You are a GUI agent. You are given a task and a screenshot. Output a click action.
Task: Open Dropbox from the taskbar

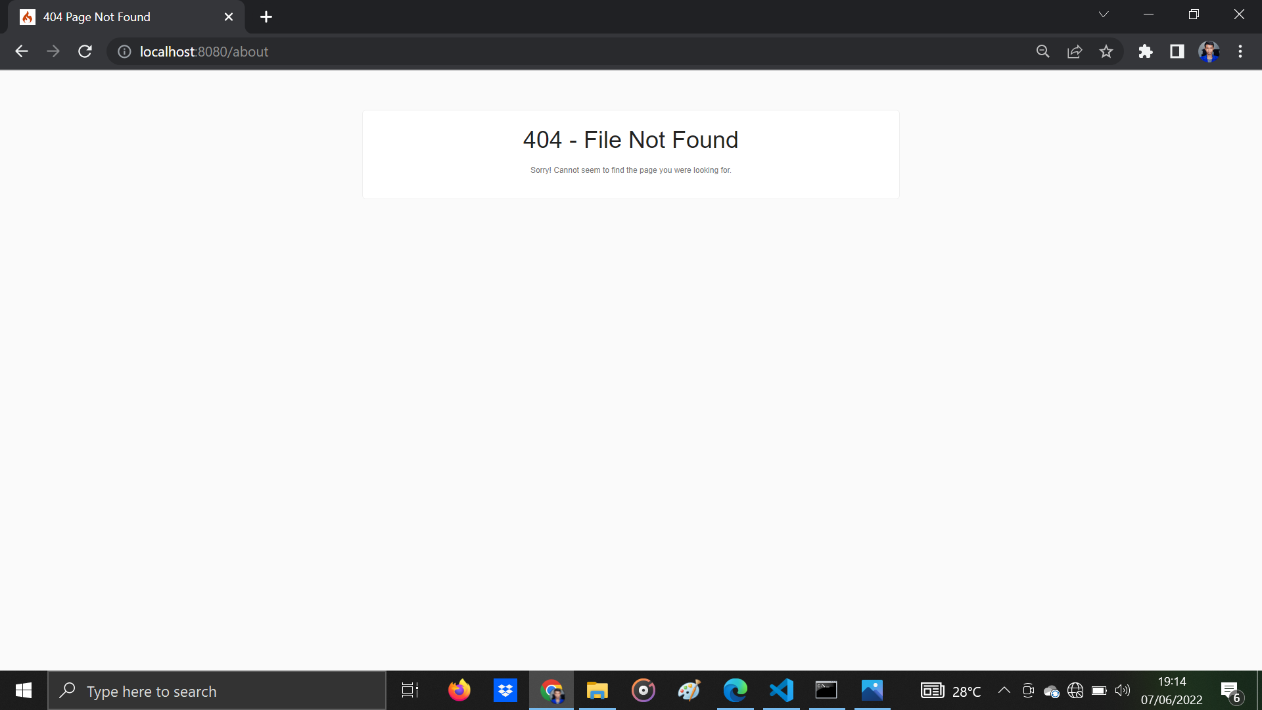pyautogui.click(x=505, y=690)
